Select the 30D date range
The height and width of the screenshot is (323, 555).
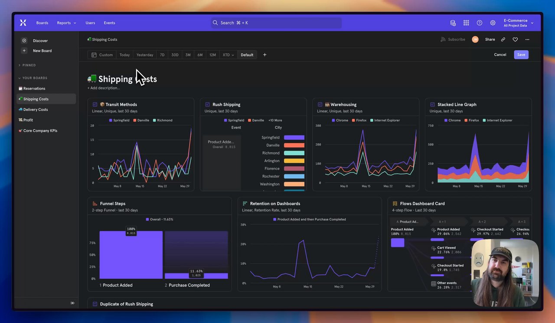click(x=175, y=55)
